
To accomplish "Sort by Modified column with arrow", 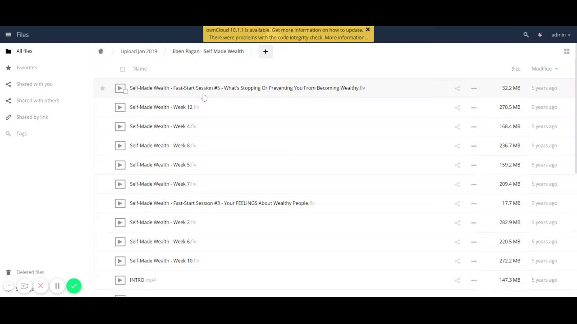I will tap(545, 69).
